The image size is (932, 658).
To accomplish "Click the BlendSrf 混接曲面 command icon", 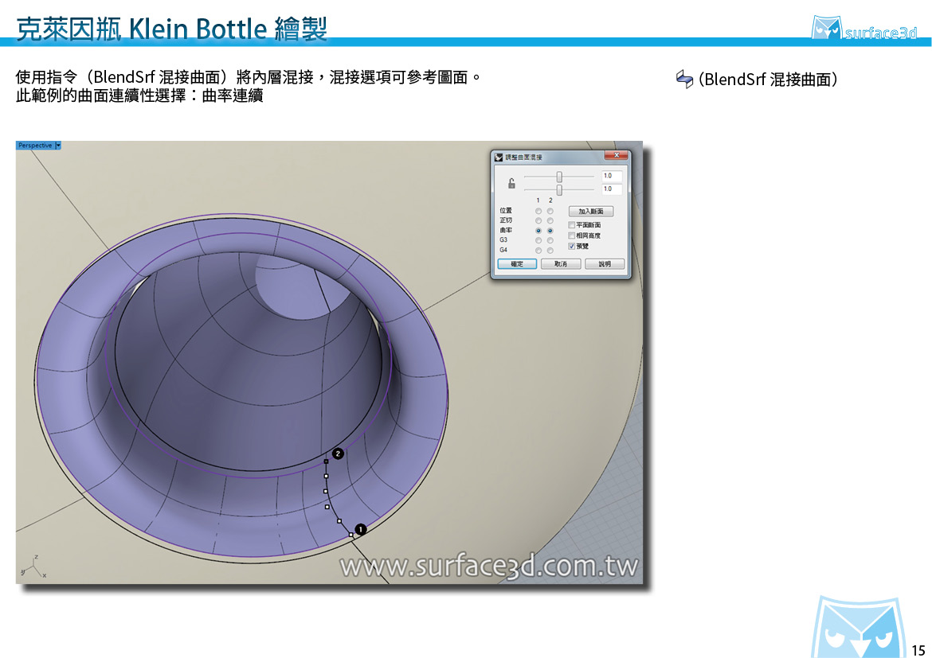I will coord(685,79).
